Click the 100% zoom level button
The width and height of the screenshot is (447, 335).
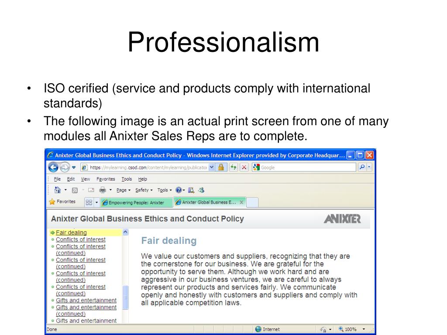(347, 329)
